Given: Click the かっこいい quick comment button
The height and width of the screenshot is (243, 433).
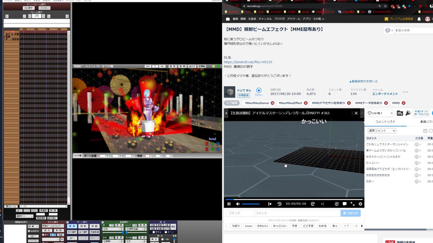Looking at the screenshot, I should [280, 226].
